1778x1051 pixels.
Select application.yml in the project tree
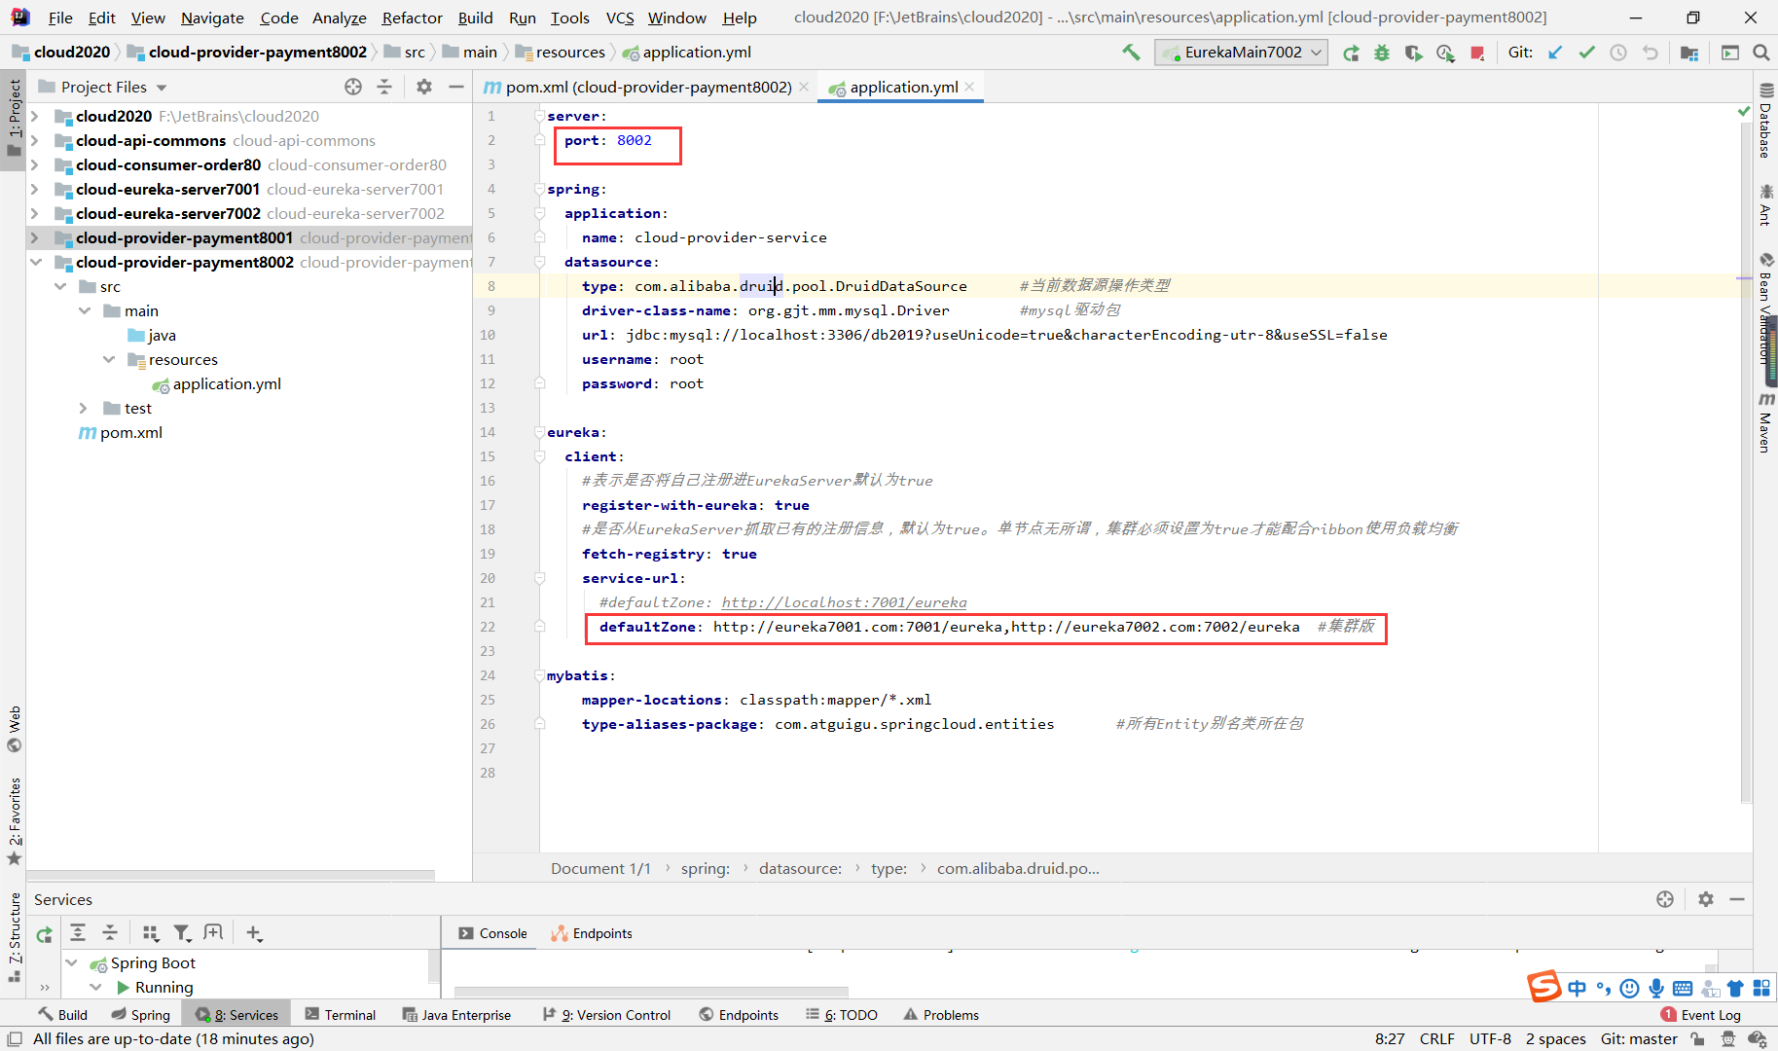pos(226,384)
